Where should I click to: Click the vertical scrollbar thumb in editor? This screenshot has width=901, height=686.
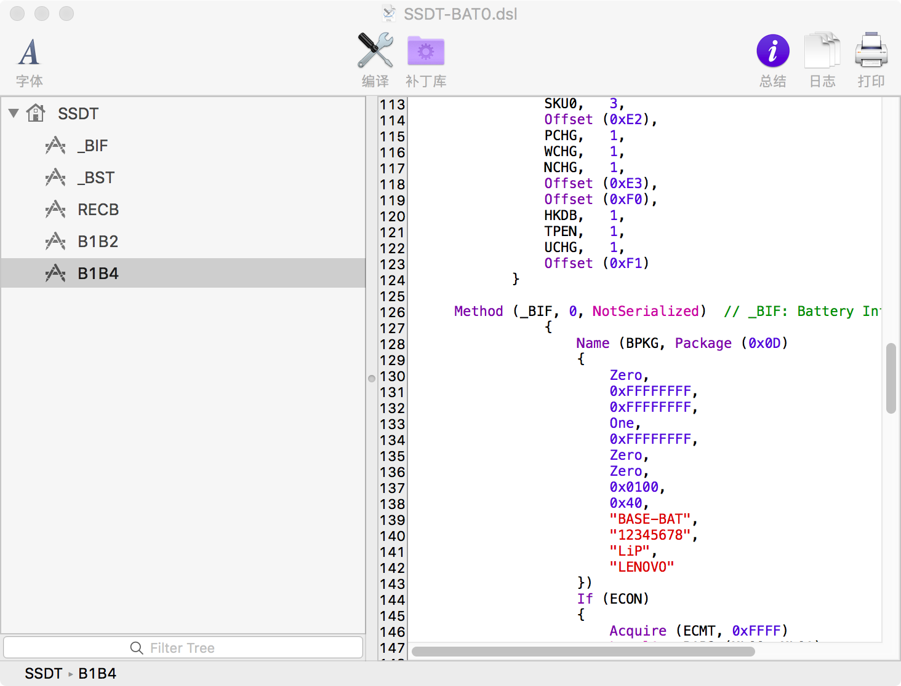click(891, 378)
